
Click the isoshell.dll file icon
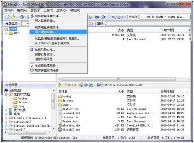pyautogui.click(x=60, y=113)
